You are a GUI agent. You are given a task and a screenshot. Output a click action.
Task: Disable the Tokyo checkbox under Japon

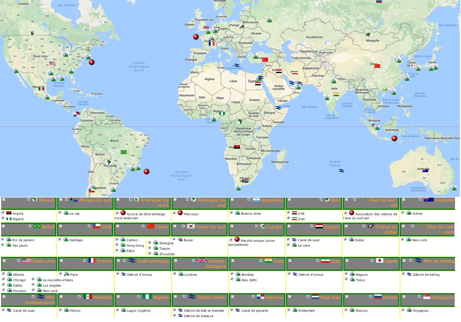pos(346,279)
